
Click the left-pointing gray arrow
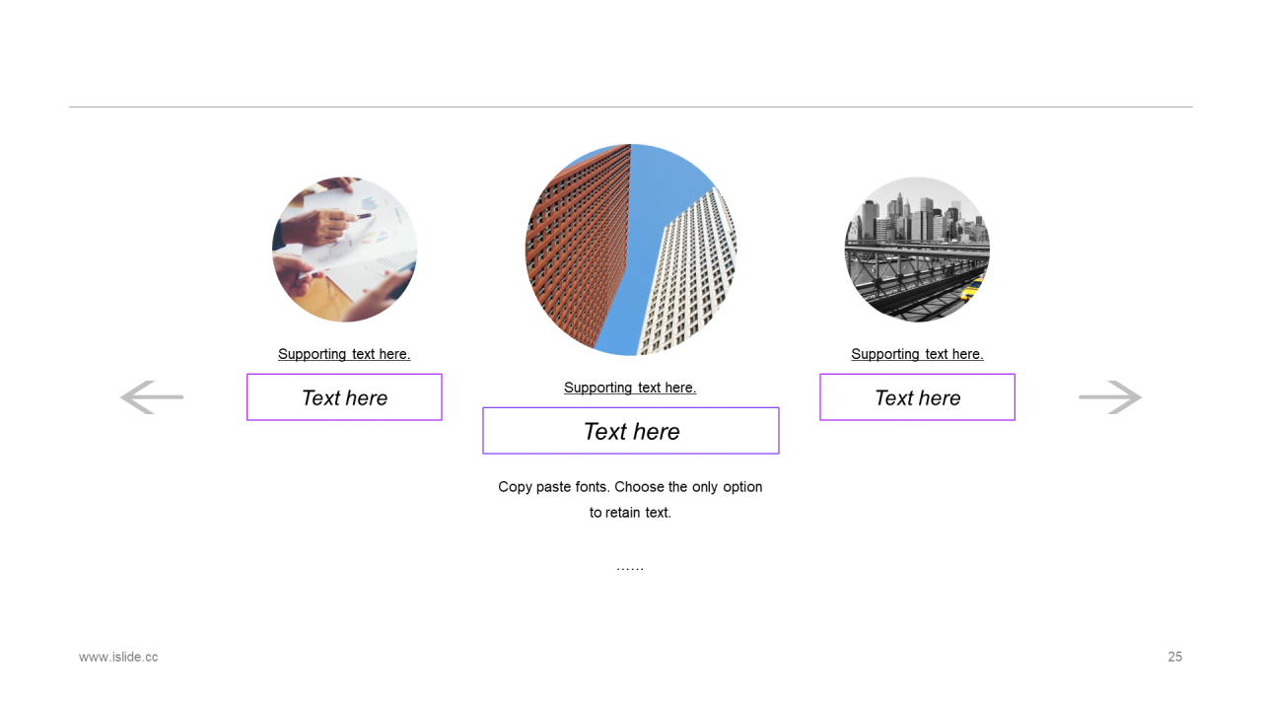pos(152,397)
